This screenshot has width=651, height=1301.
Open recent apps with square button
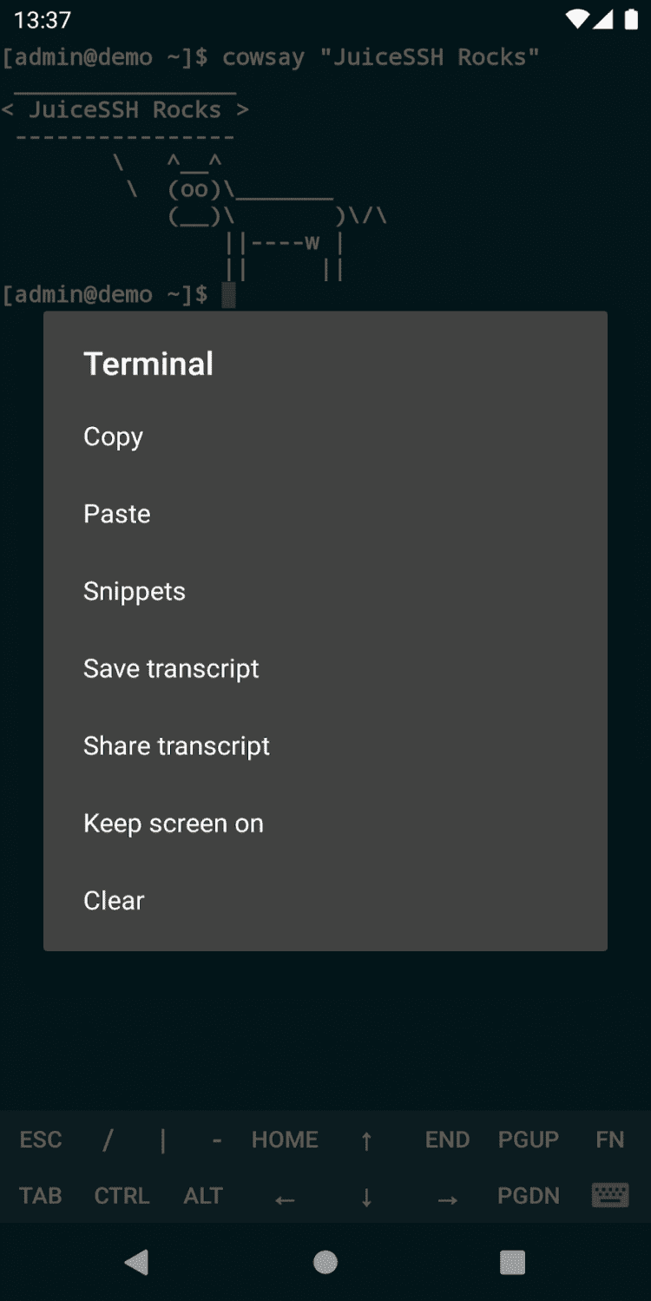(512, 1262)
